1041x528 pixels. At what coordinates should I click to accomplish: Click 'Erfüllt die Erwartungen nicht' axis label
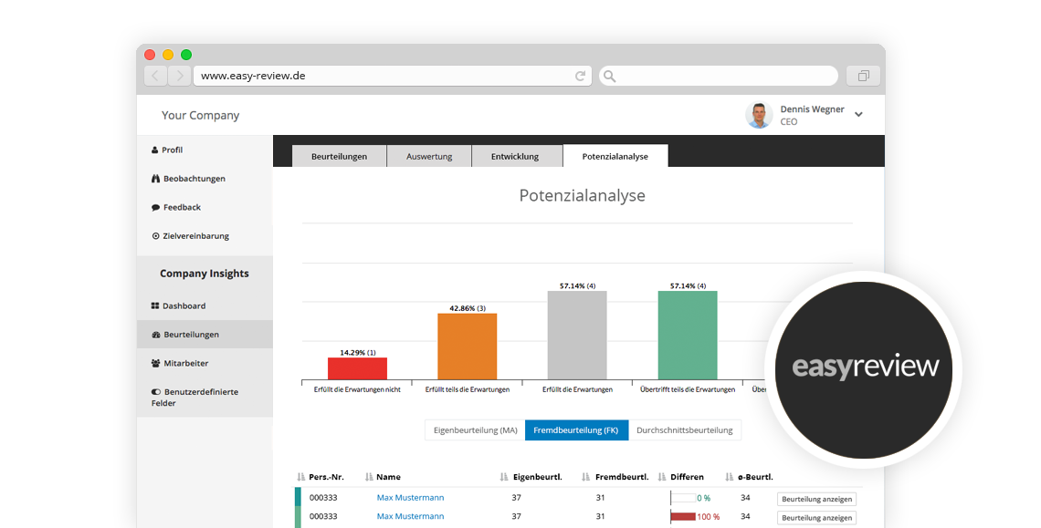tap(357, 389)
